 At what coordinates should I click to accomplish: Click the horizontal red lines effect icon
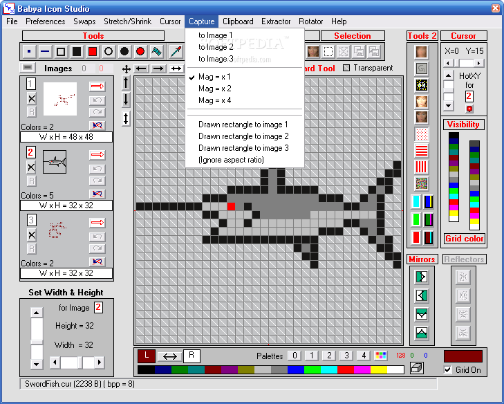coord(422,150)
